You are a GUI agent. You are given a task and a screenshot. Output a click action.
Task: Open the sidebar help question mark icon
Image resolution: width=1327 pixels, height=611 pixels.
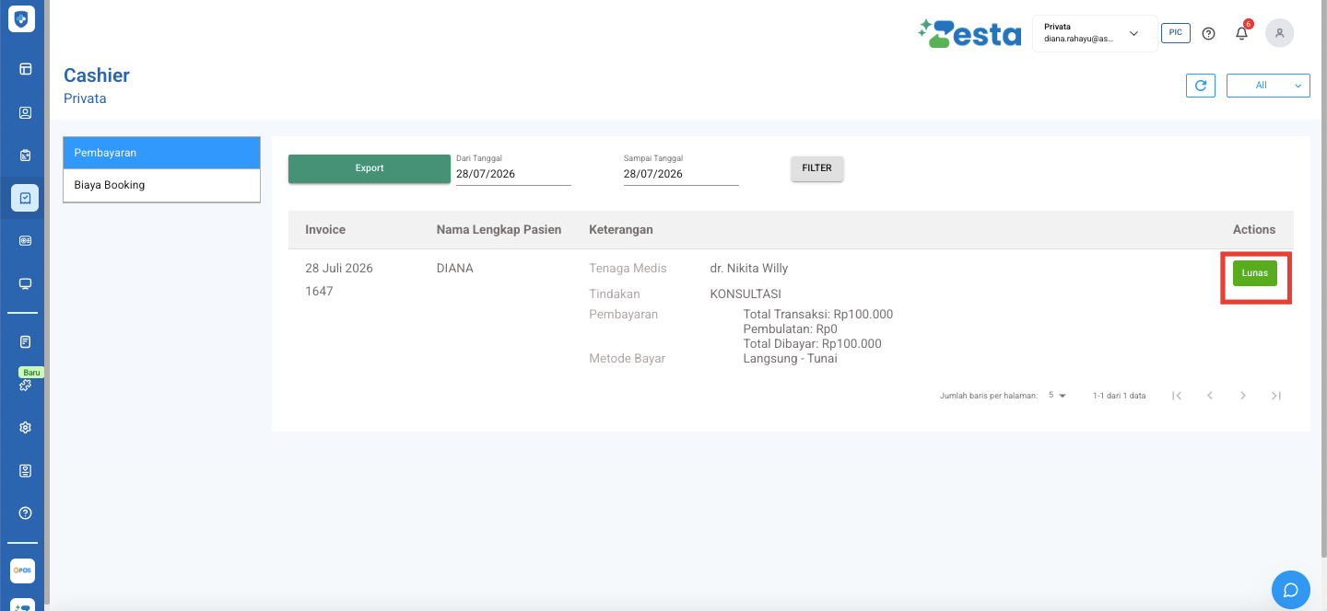click(x=26, y=513)
